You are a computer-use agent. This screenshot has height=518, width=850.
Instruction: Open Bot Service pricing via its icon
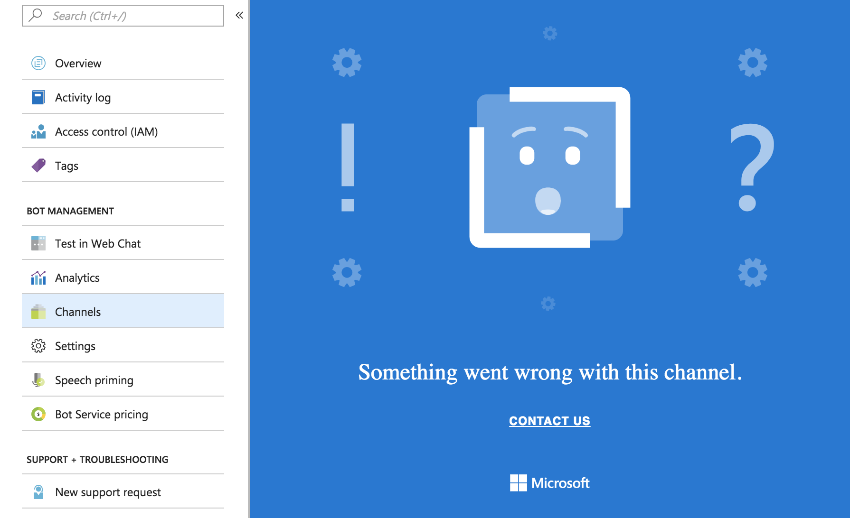pos(38,414)
